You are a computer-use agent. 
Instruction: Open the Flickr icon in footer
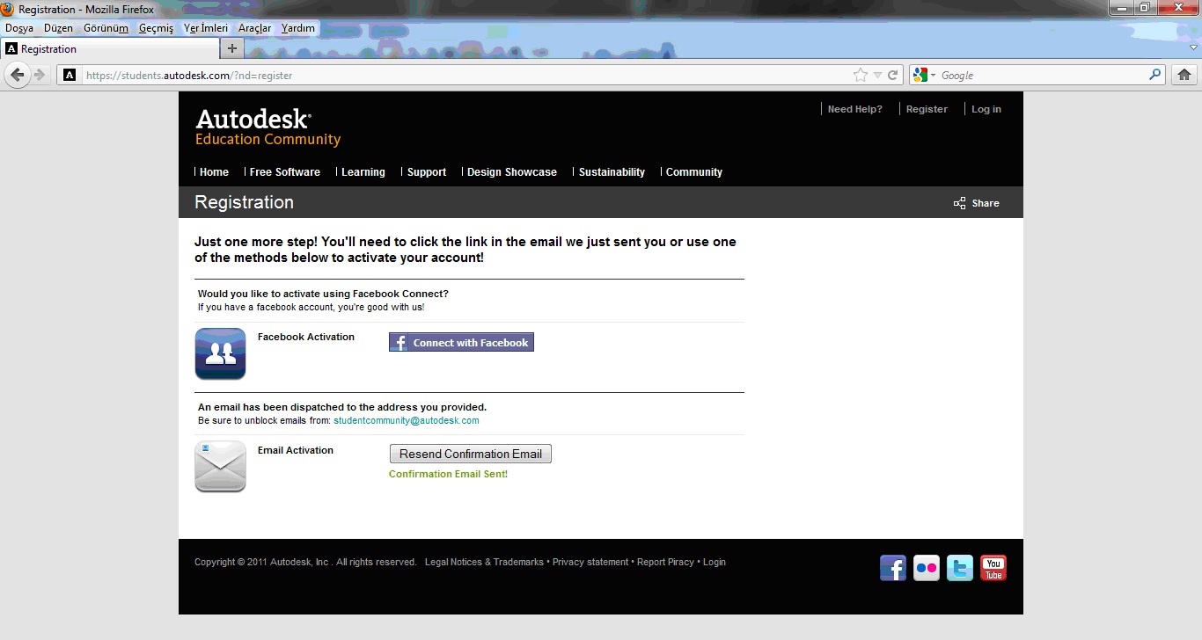[927, 568]
